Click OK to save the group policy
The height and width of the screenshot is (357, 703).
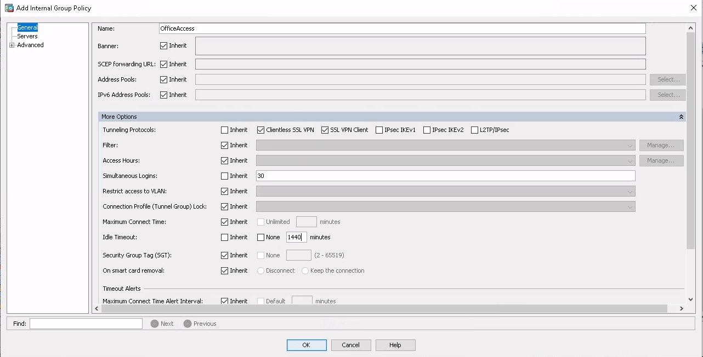307,345
